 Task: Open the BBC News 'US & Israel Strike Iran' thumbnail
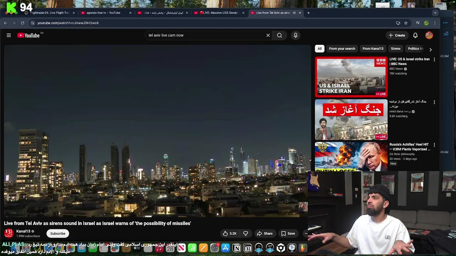click(351, 77)
